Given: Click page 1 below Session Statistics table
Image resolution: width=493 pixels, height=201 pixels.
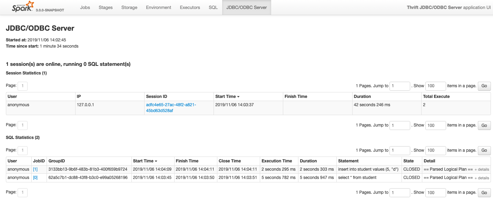Looking at the screenshot, I should 22,125.
